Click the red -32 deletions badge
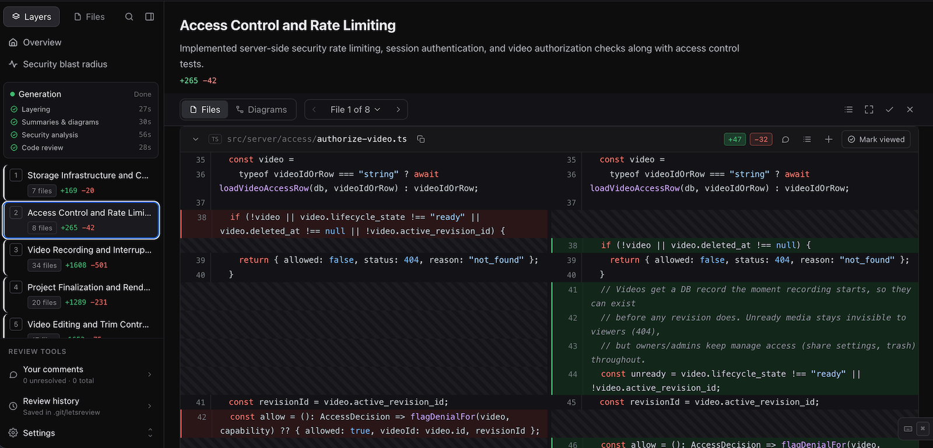This screenshot has height=448, width=933. click(761, 139)
